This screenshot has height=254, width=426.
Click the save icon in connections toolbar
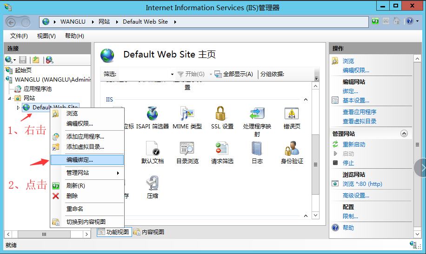pos(22,60)
